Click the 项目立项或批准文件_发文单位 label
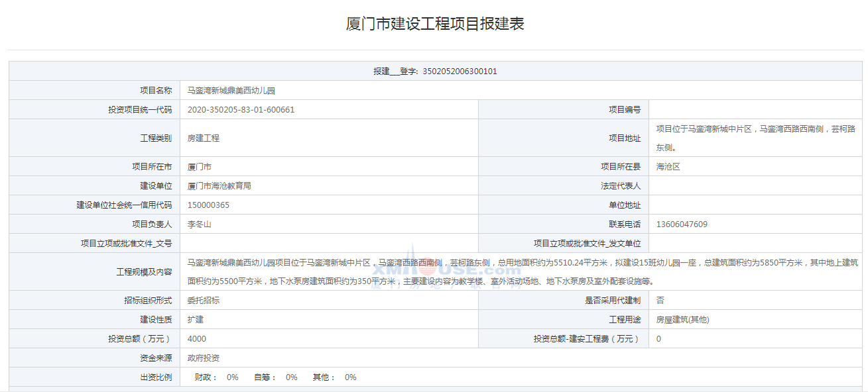The width and height of the screenshot is (868, 392). tap(588, 244)
